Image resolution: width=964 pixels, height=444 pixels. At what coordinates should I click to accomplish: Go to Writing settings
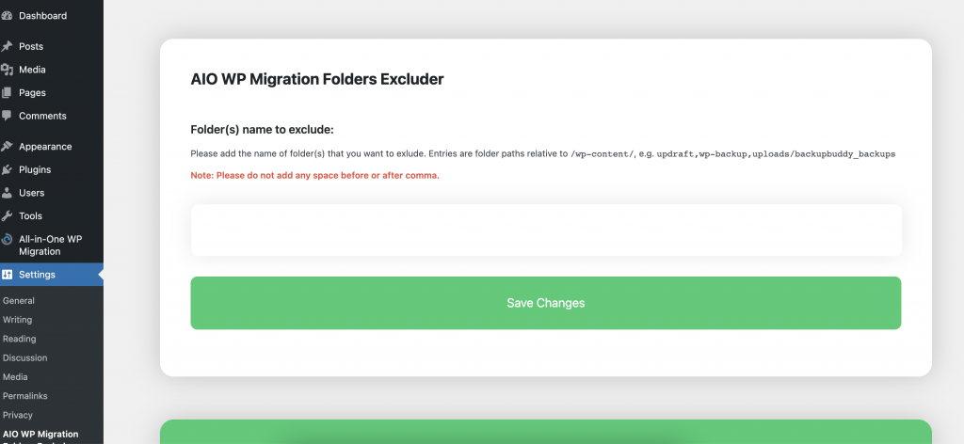18,320
